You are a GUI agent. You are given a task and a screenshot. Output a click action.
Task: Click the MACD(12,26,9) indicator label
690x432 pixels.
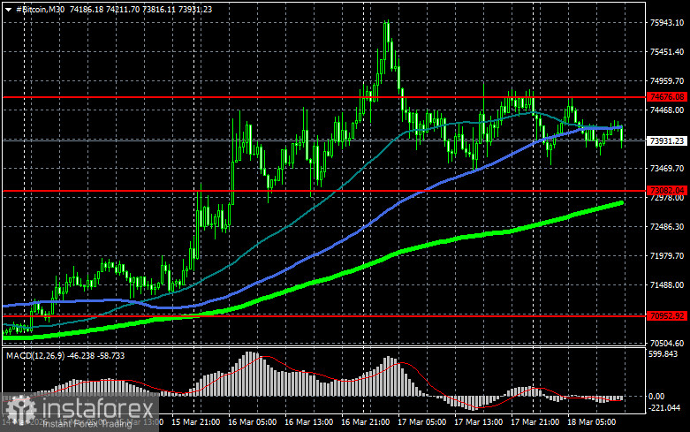36,355
